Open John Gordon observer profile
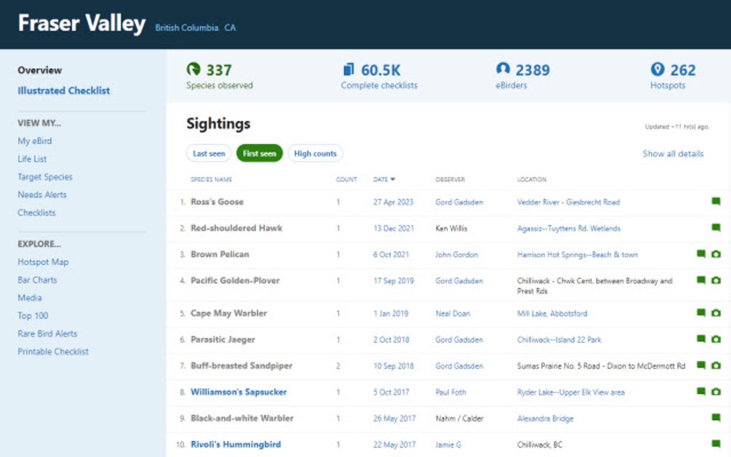 tap(457, 254)
